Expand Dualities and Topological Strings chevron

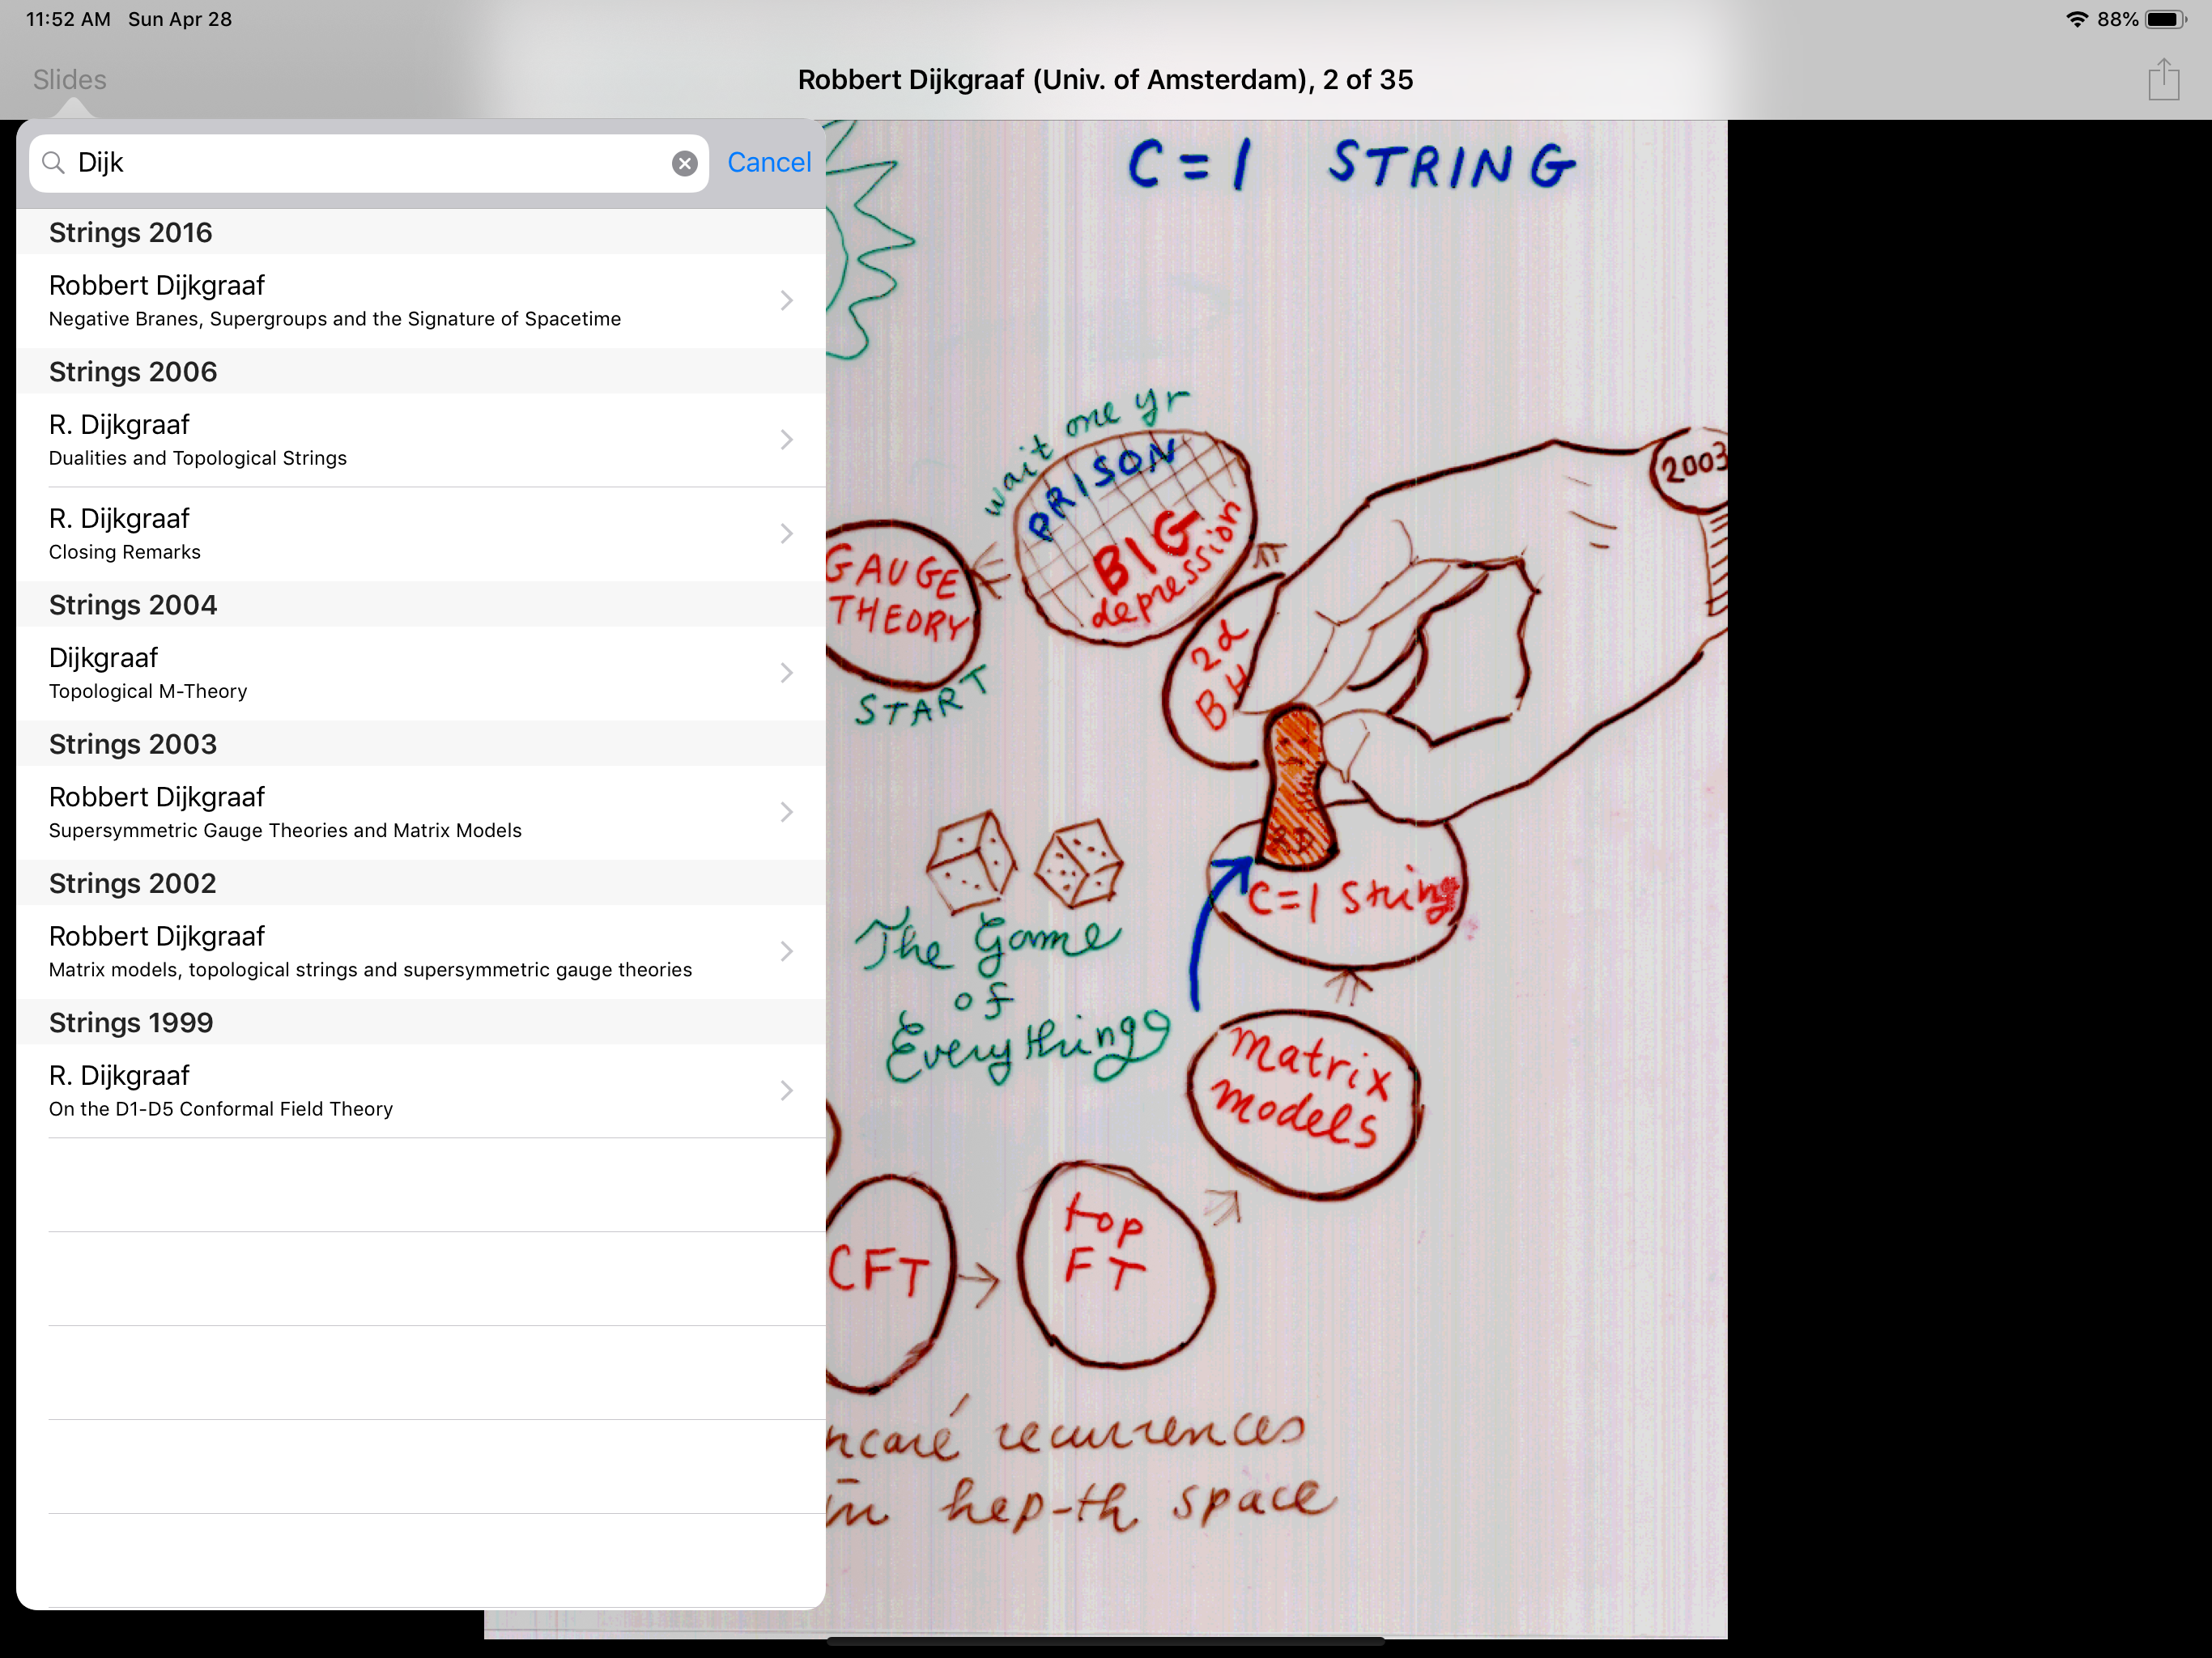tap(786, 440)
